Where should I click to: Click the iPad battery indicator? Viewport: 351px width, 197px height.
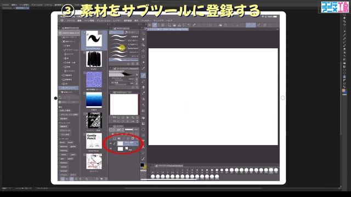click(x=275, y=16)
